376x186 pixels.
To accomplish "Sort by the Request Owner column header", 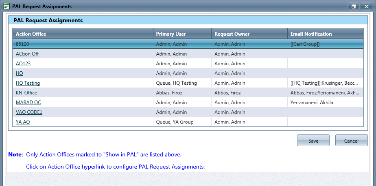I will click(249, 34).
